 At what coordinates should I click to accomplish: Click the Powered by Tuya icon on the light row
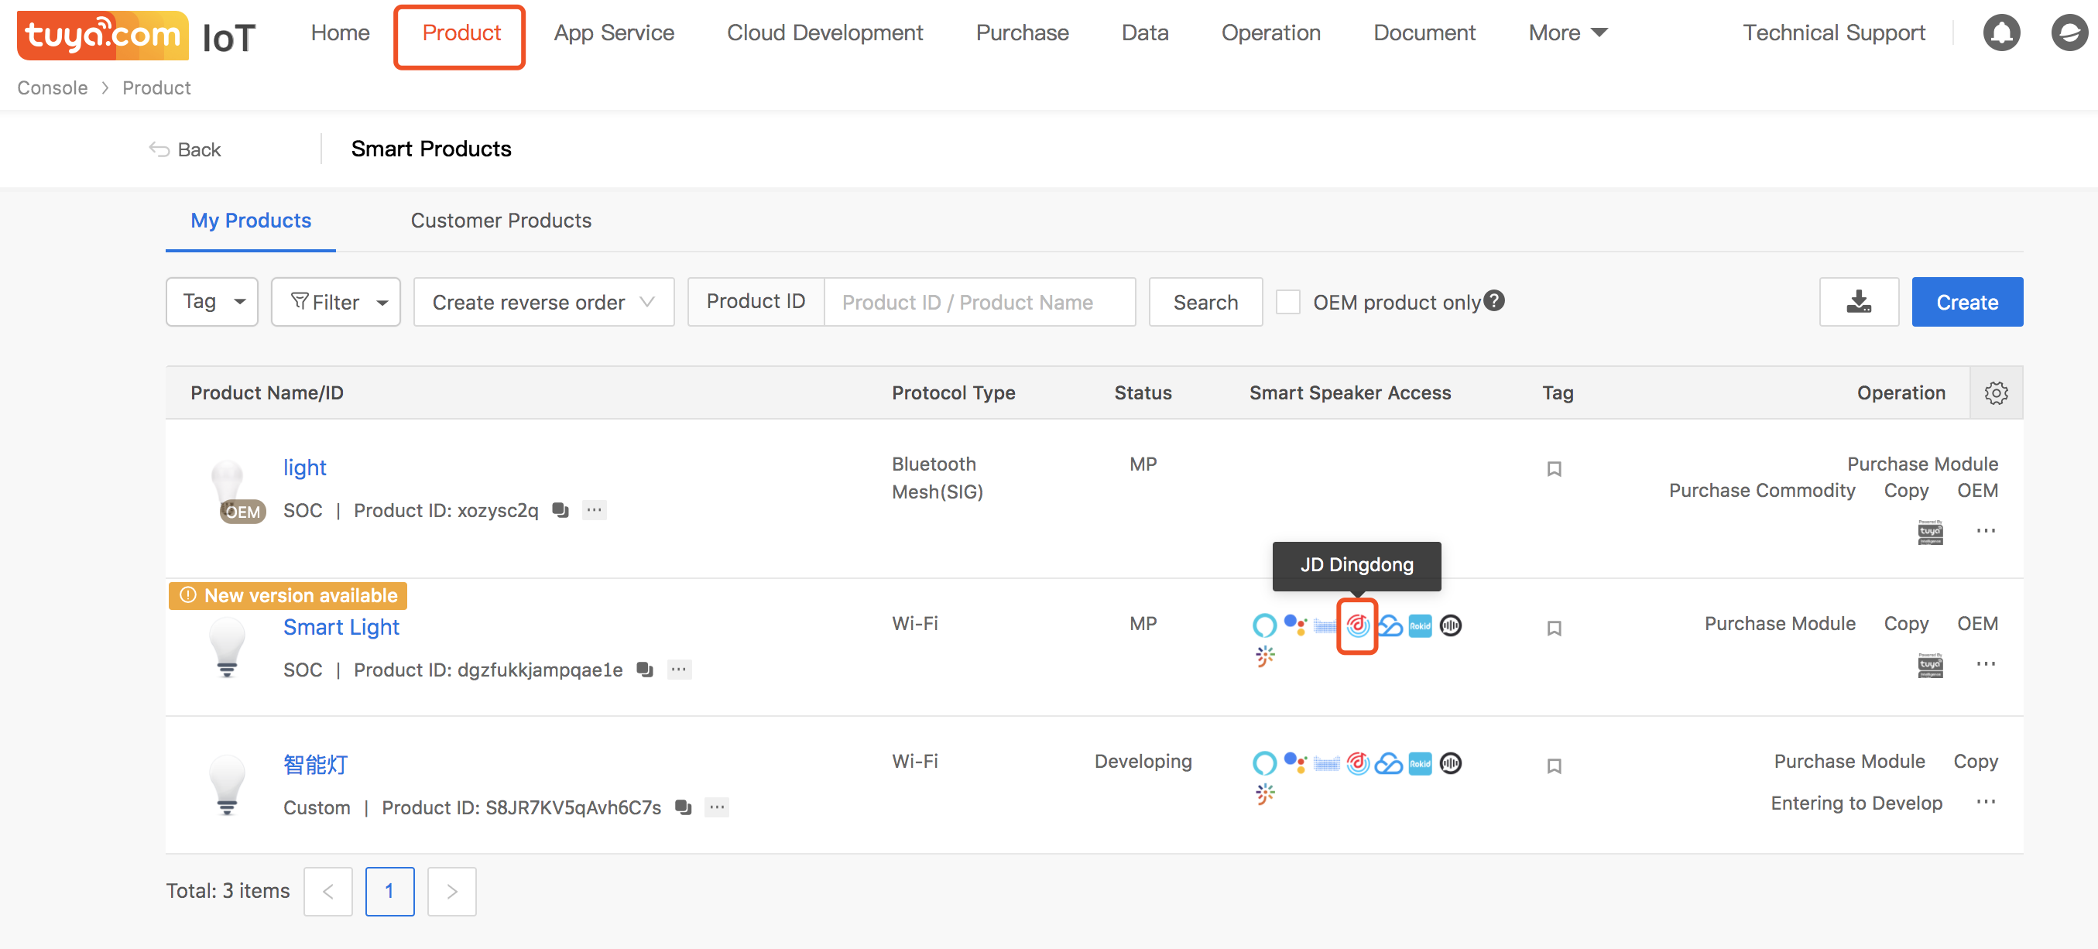click(1929, 532)
